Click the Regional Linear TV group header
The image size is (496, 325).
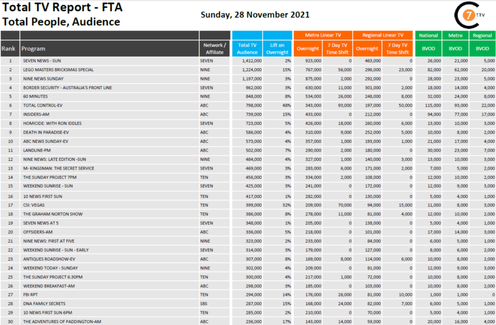pyautogui.click(x=383, y=35)
